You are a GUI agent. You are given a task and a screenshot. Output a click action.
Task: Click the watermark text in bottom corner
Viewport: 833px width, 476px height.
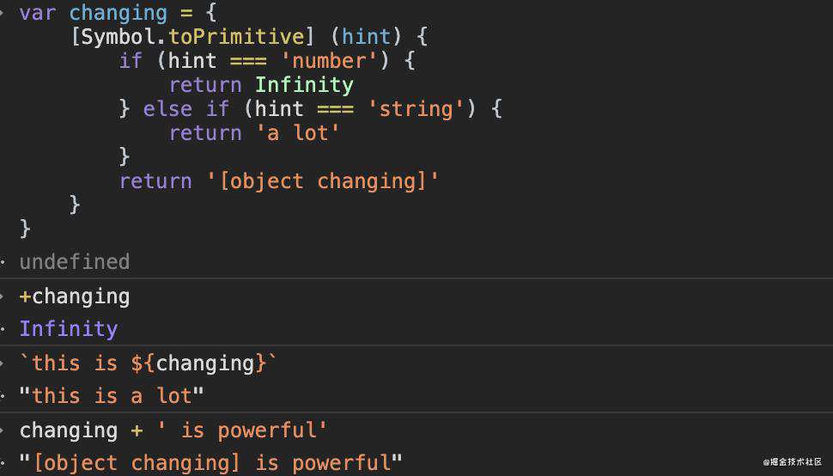pyautogui.click(x=793, y=462)
